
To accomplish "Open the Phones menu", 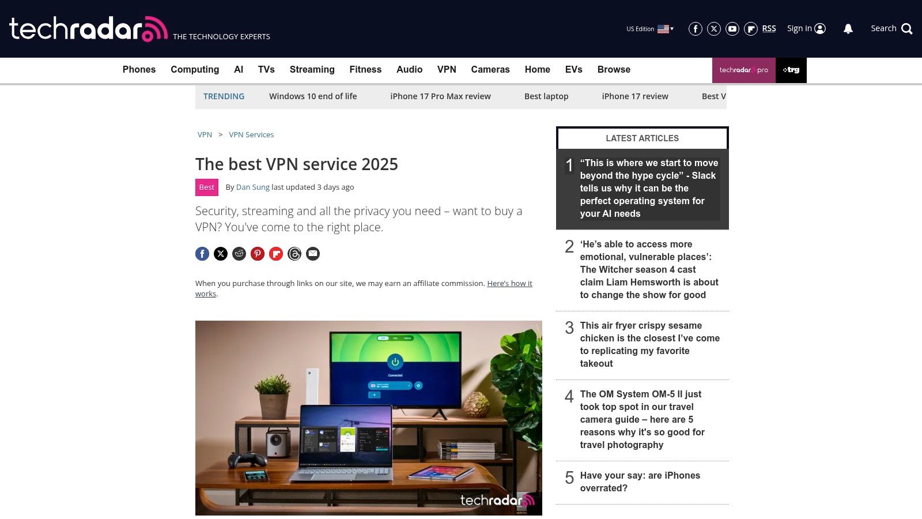I will tap(139, 70).
